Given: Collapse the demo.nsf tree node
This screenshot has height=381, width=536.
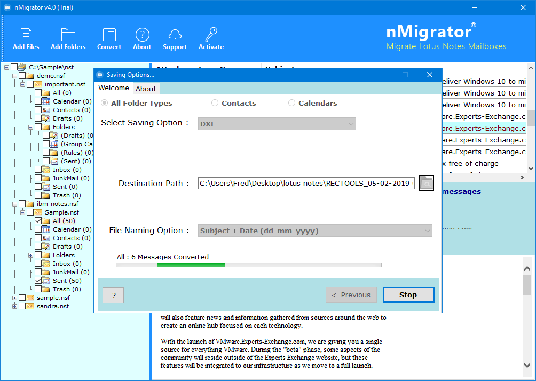Looking at the screenshot, I should coord(14,76).
